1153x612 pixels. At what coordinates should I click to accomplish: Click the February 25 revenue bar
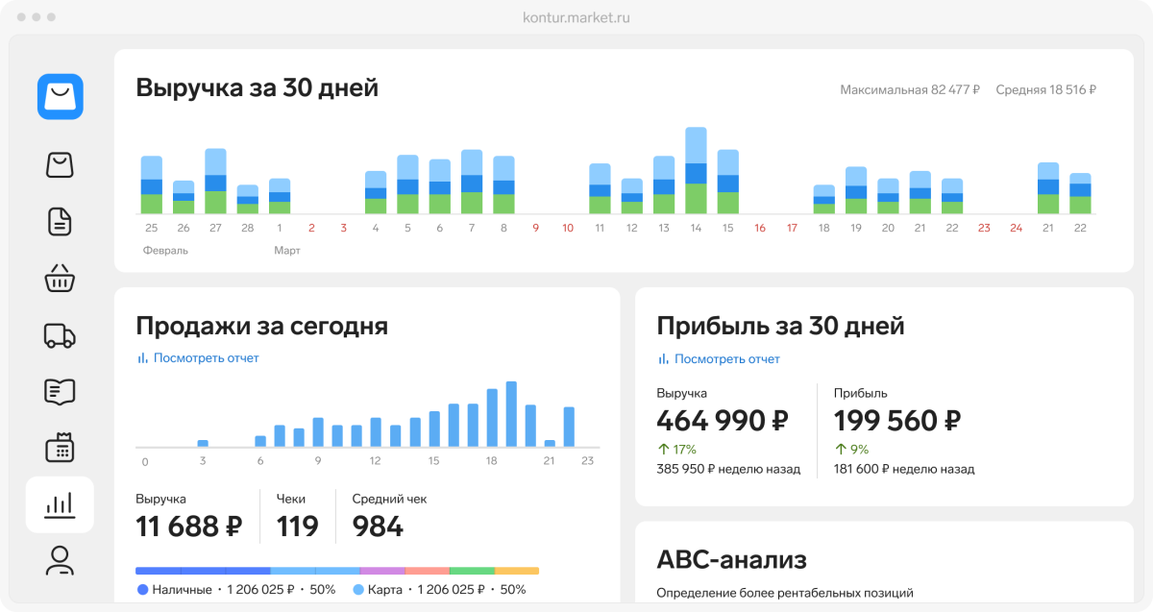(x=152, y=185)
